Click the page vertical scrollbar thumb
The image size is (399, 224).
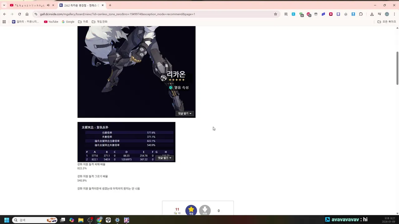(397, 68)
